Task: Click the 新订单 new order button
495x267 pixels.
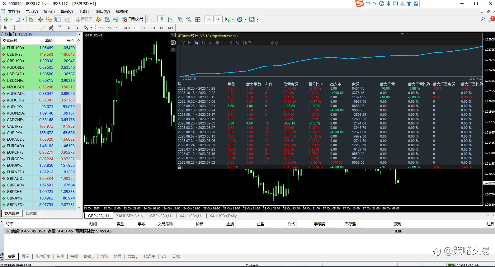Action: coord(83,19)
